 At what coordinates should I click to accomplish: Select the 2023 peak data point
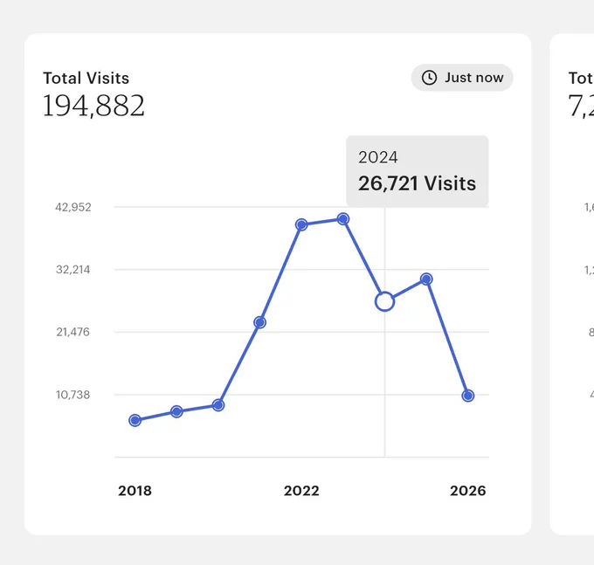343,219
